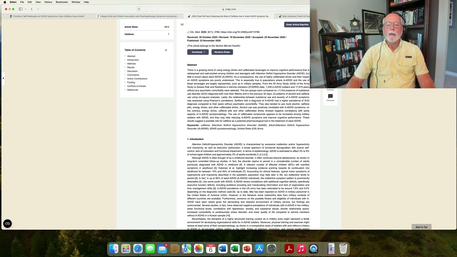
Task: Open Contacts app in dock
Action: point(174,248)
